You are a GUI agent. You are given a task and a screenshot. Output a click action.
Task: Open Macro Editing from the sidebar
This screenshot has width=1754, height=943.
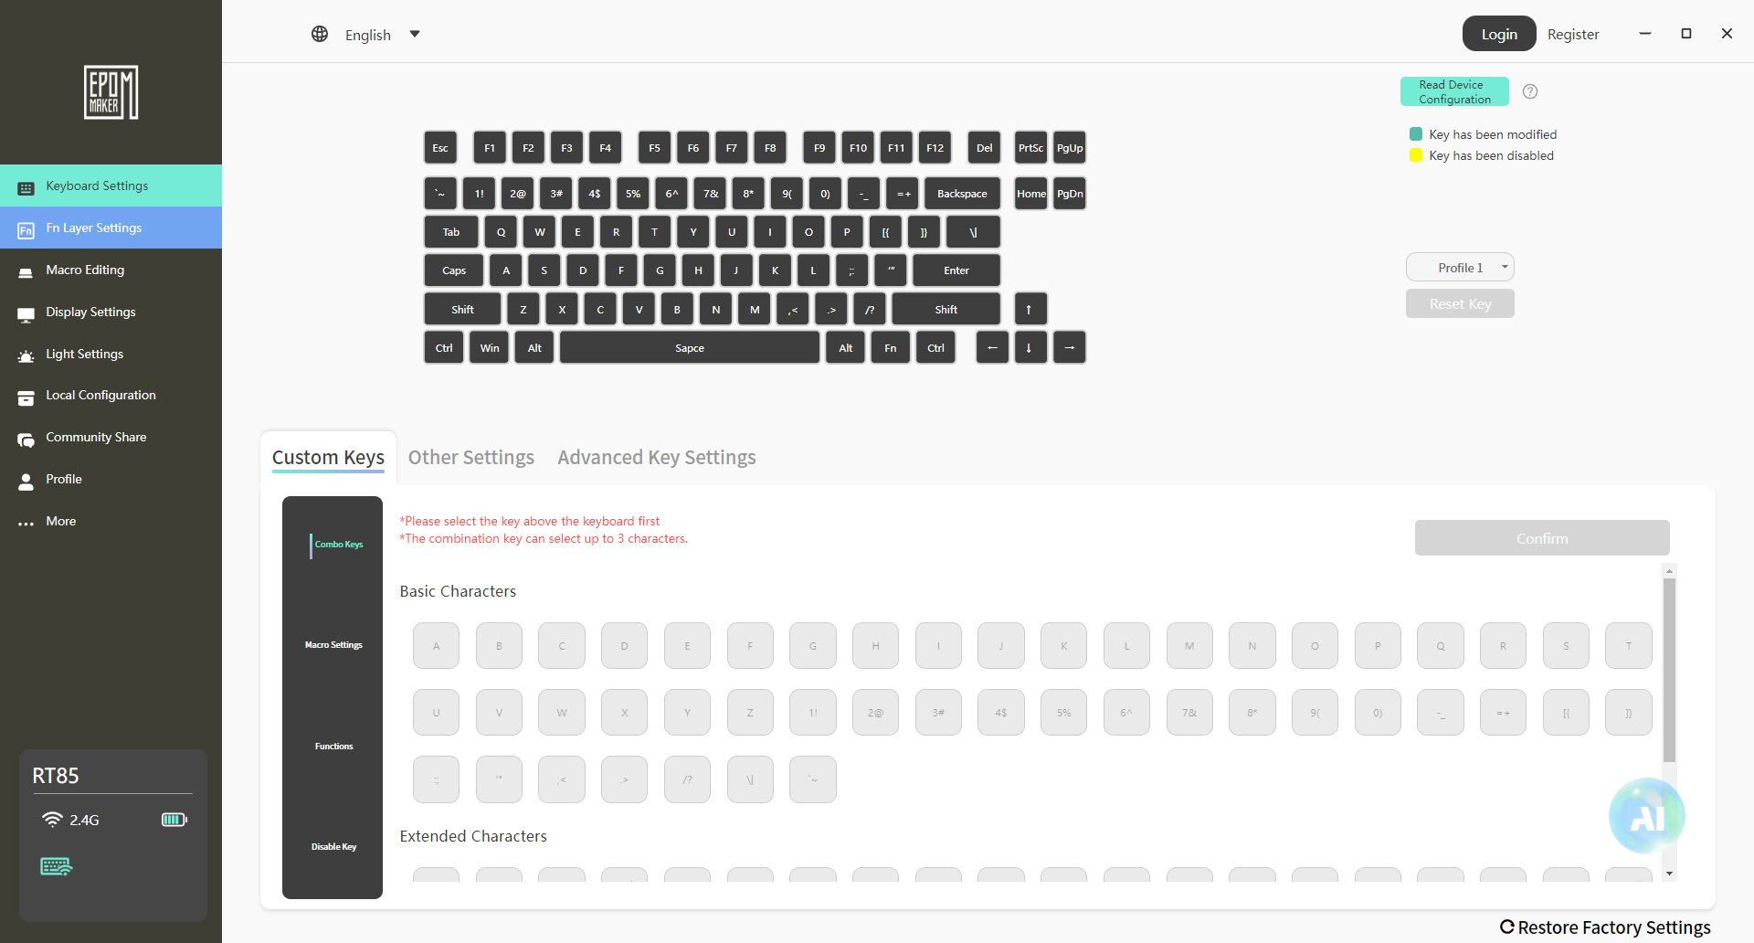[x=85, y=270]
